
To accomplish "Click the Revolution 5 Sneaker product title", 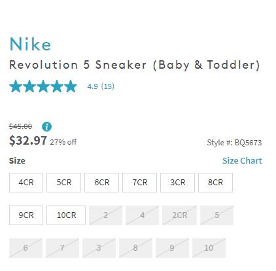I will [x=135, y=65].
